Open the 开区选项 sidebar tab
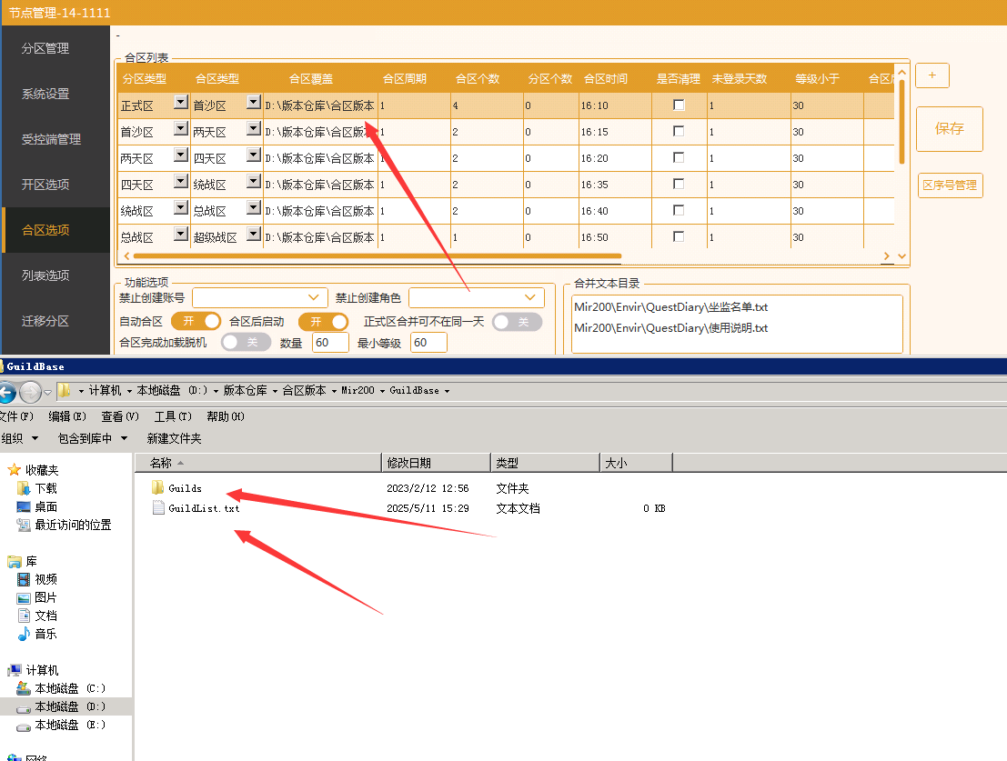 pos(45,185)
